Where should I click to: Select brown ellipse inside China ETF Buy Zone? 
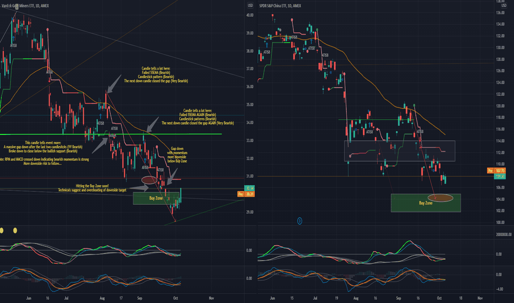click(441, 198)
